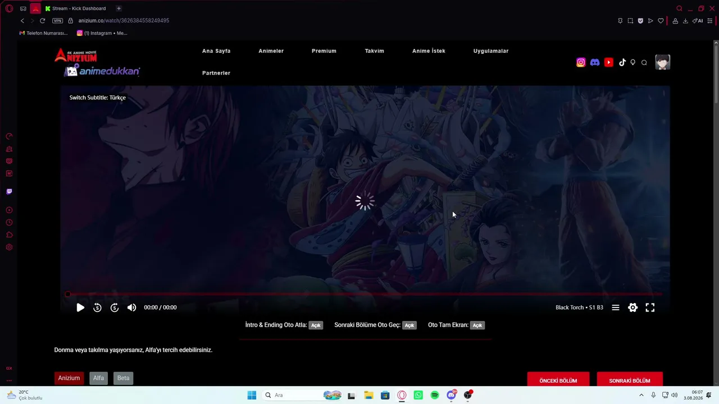The height and width of the screenshot is (404, 719).
Task: Open the Opera AI assistant button
Action: tap(698, 21)
